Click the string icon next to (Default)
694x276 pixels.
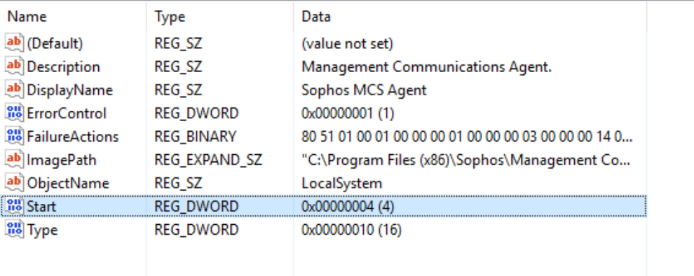tap(14, 43)
